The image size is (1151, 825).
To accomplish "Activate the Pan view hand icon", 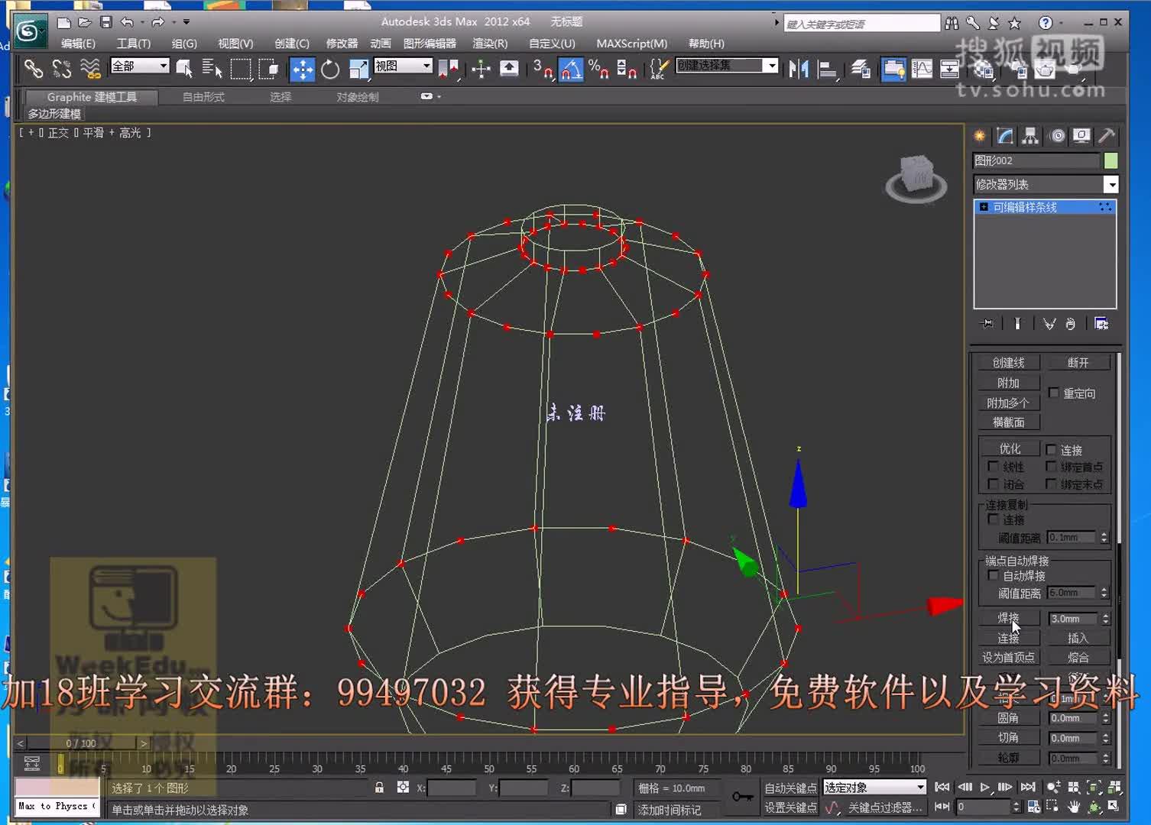I will [x=1075, y=806].
